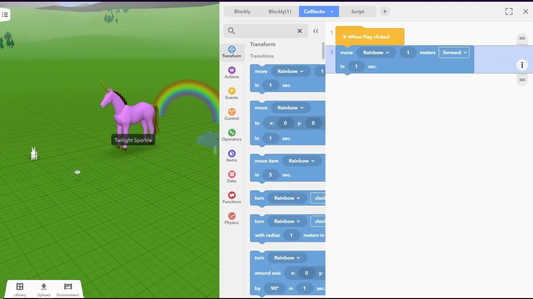Clear the block search field
Image resolution: width=533 pixels, height=299 pixels.
click(x=299, y=31)
